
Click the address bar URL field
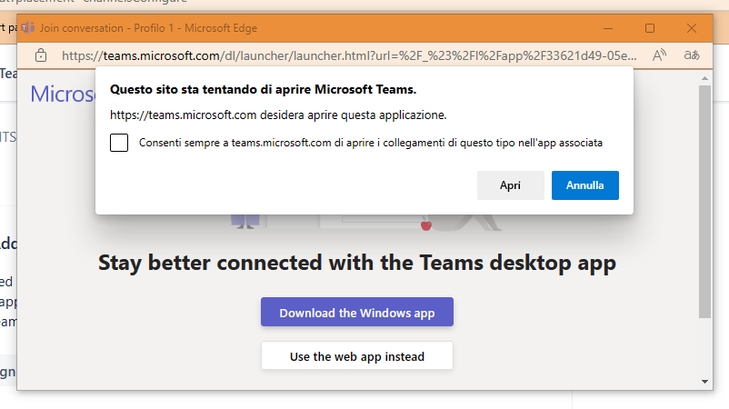point(349,55)
